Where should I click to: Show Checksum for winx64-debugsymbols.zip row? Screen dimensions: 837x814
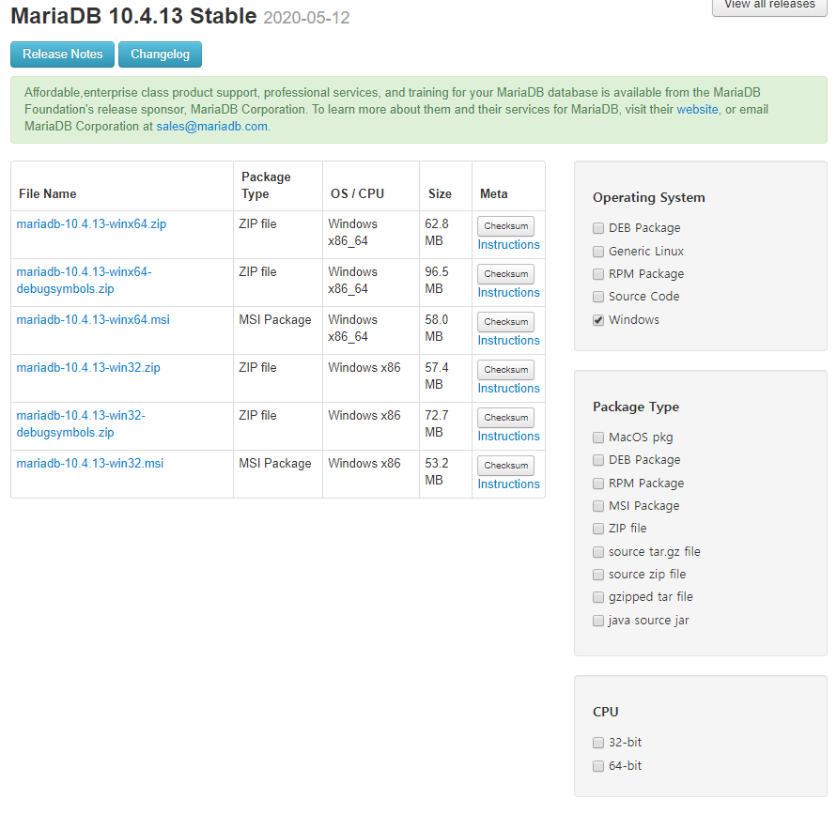(x=505, y=274)
